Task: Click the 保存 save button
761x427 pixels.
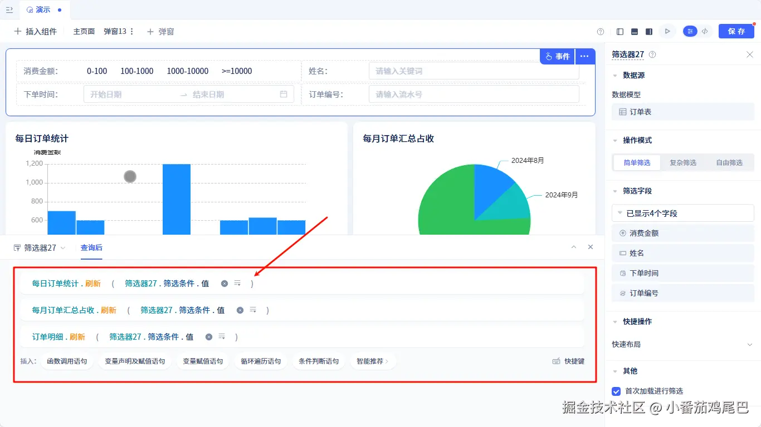Action: tap(736, 32)
